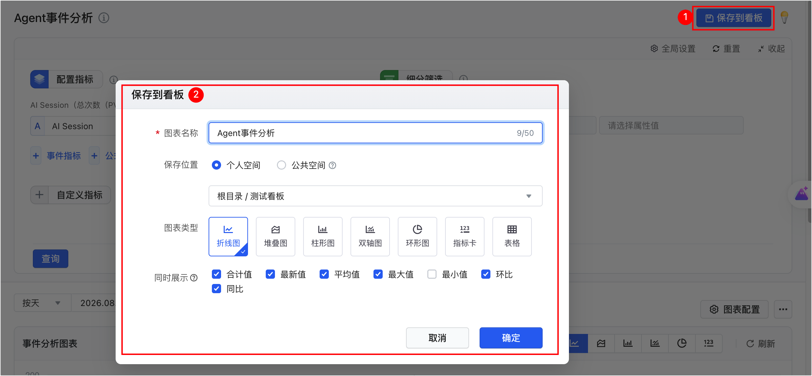Show info tooltip for 同时展示
Image resolution: width=812 pixels, height=376 pixels.
(194, 278)
